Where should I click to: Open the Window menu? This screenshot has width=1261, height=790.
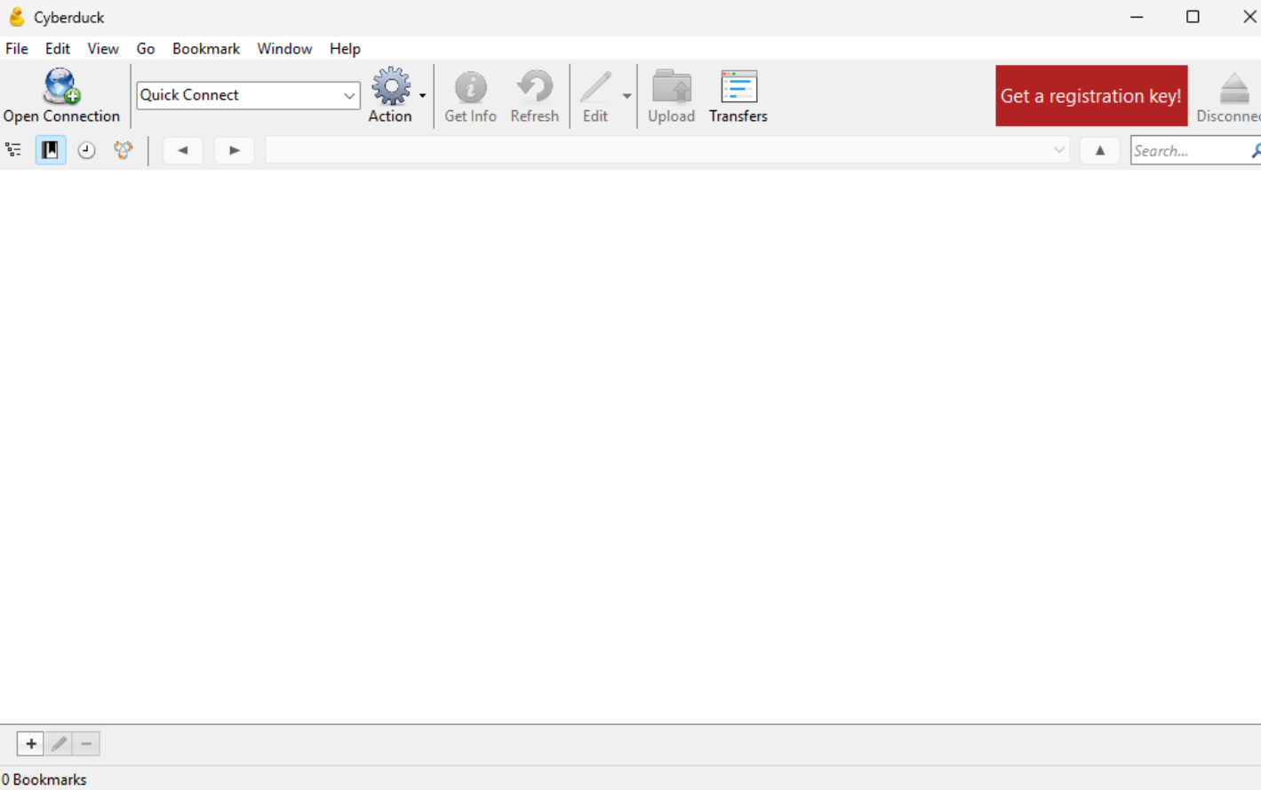[284, 49]
